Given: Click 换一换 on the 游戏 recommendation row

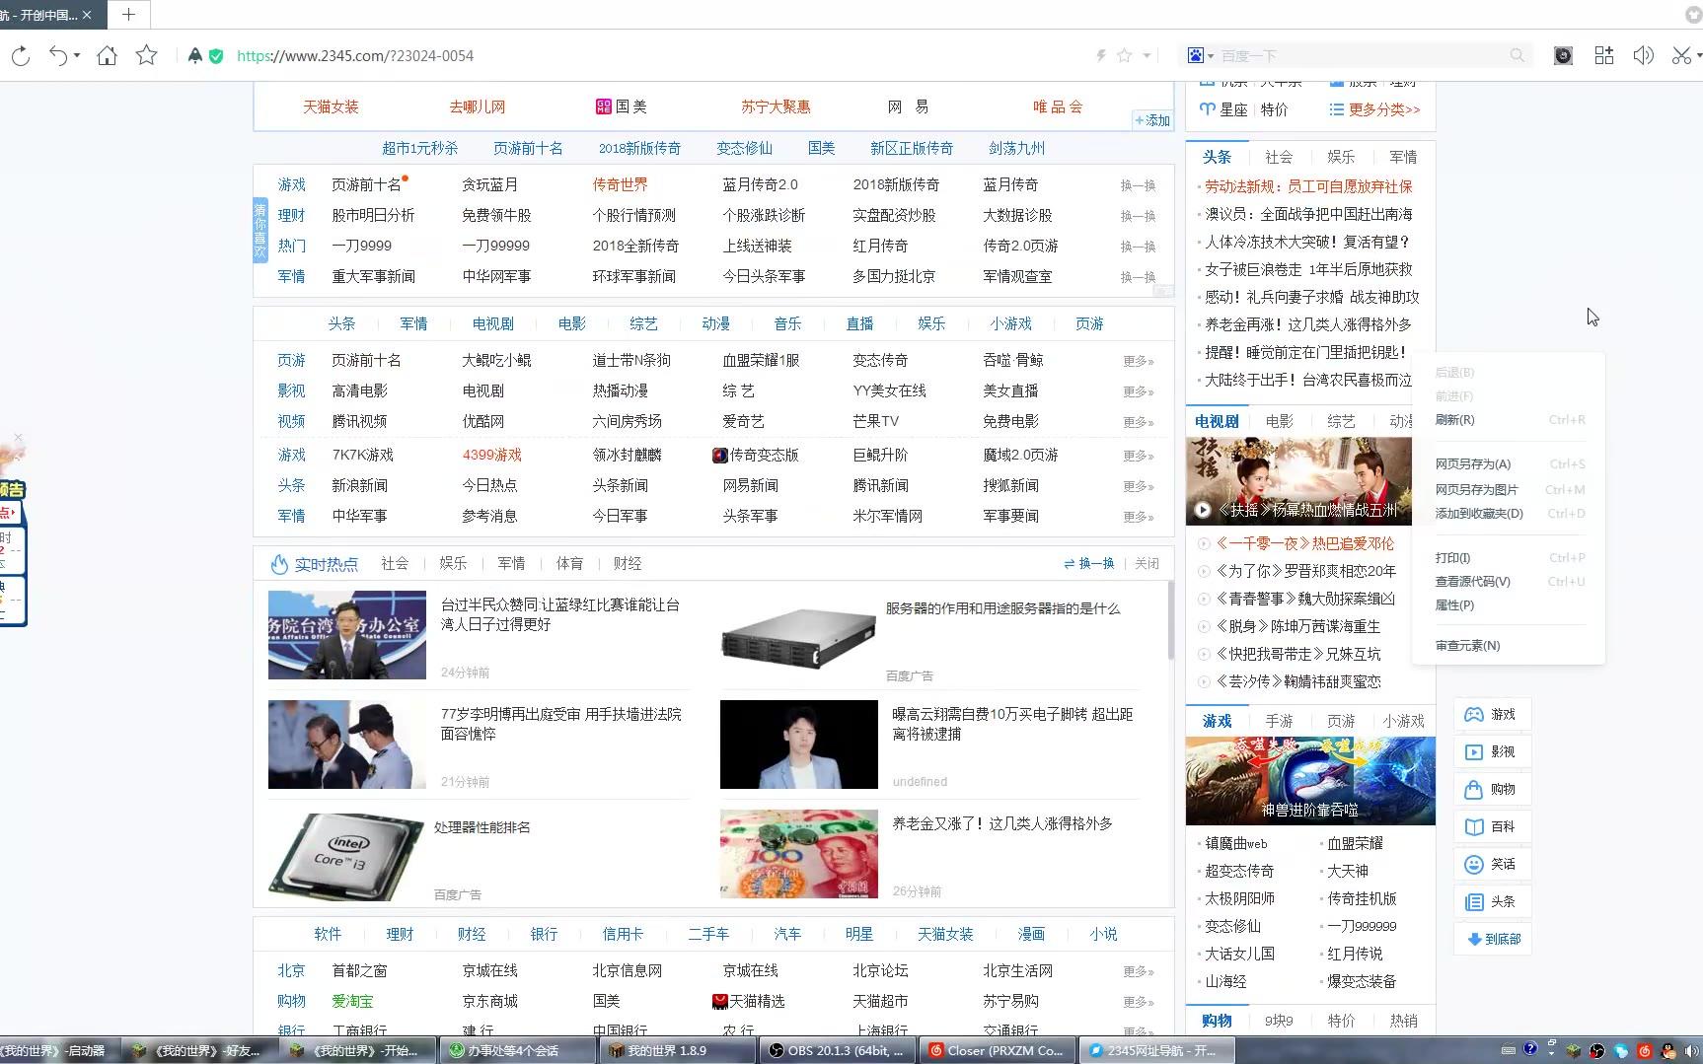Looking at the screenshot, I should (1138, 185).
